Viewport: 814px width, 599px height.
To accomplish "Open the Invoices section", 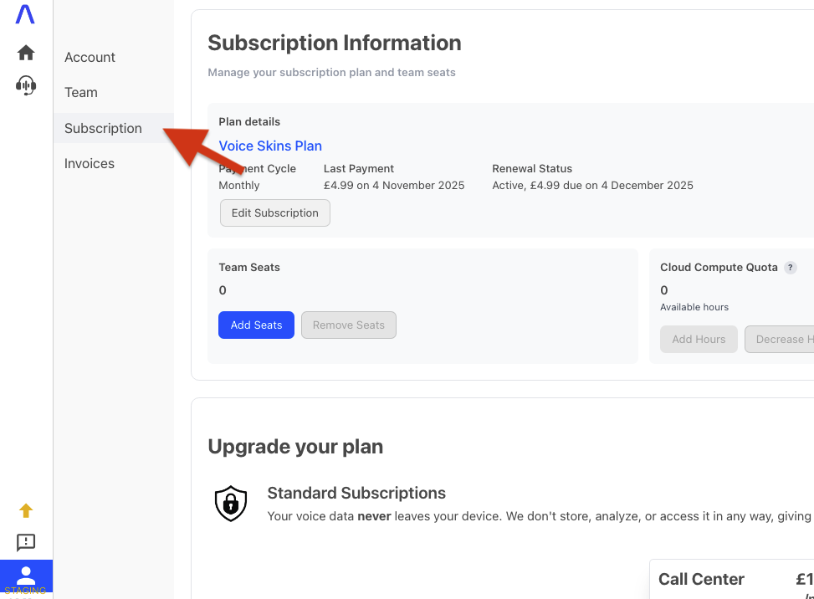I will point(89,163).
